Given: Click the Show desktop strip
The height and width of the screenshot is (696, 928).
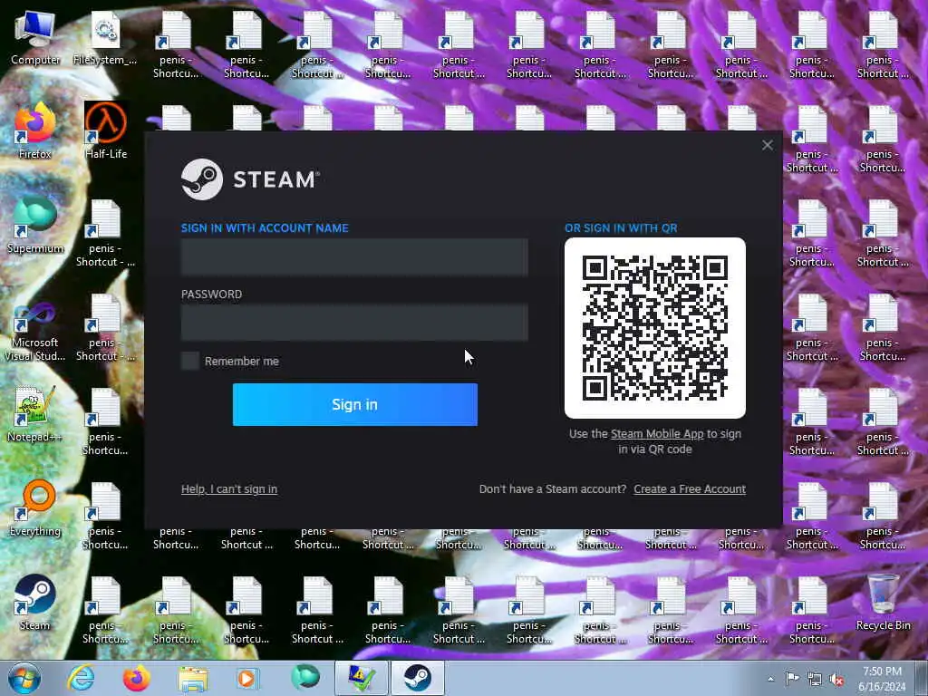Looking at the screenshot, I should tap(922, 678).
